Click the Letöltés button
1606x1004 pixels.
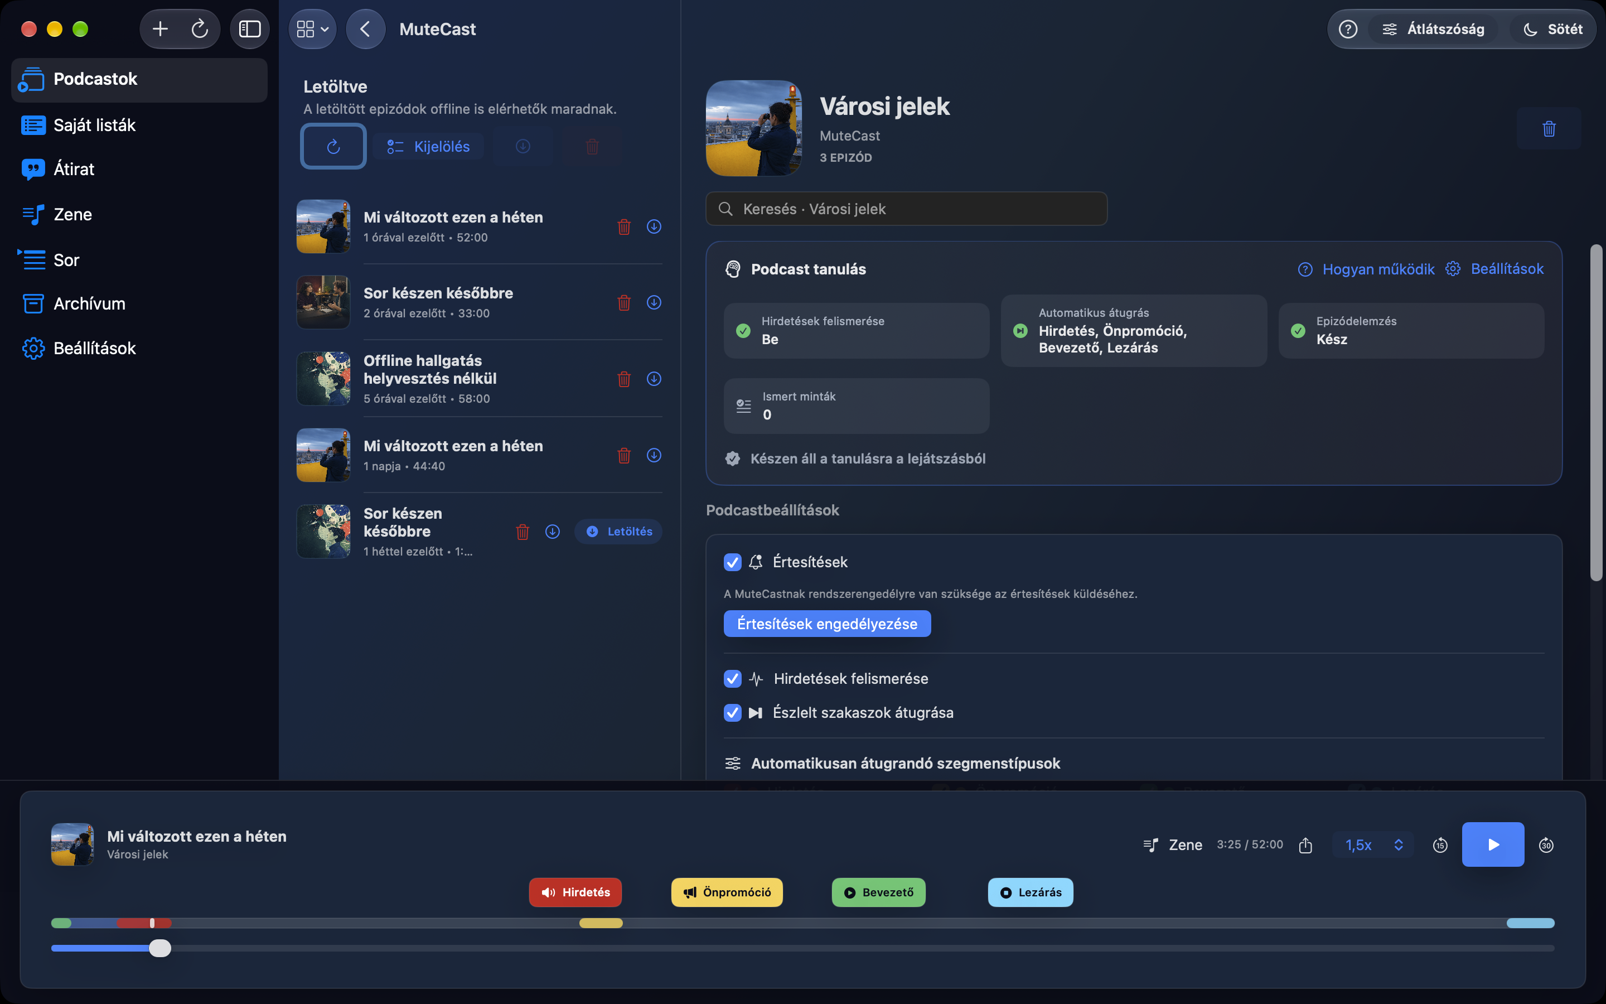(618, 532)
